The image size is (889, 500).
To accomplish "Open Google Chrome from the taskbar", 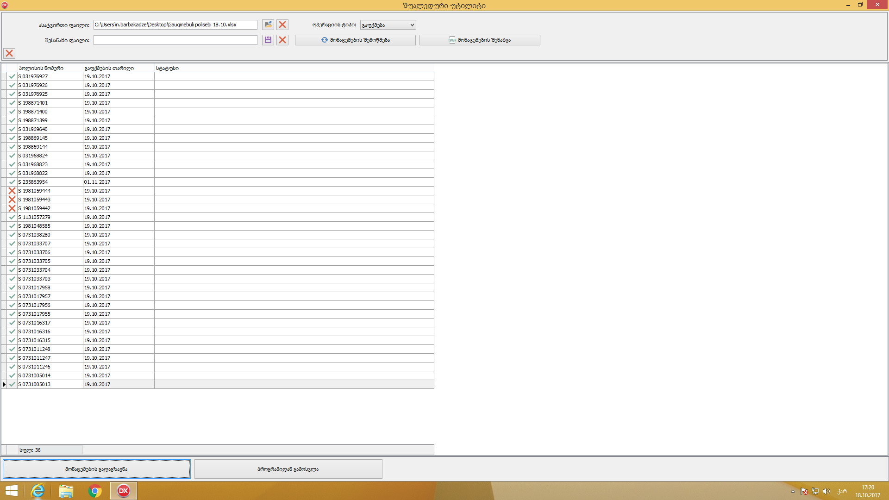I will click(95, 491).
